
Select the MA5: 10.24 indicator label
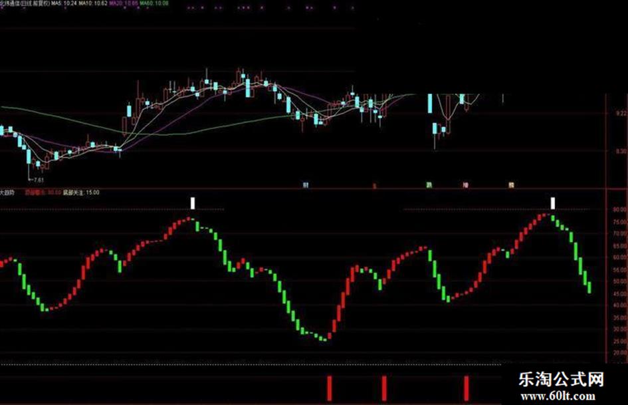pyautogui.click(x=63, y=3)
